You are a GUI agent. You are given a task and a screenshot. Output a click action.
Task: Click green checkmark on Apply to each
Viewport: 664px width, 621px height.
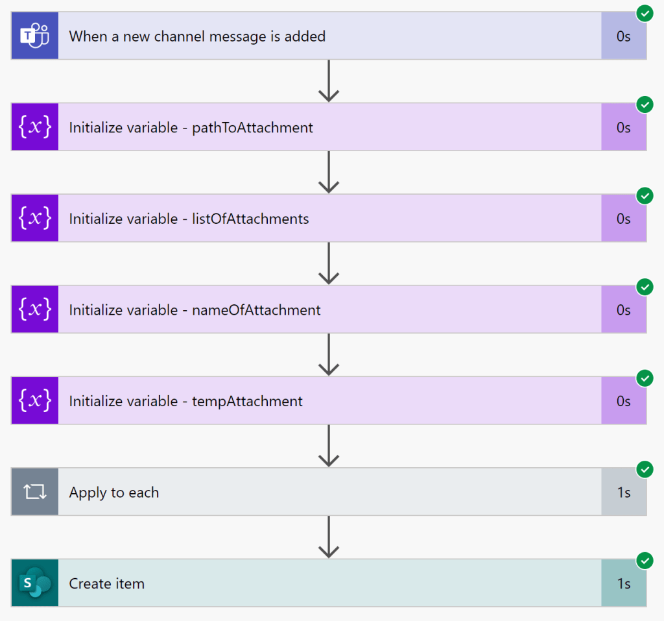644,469
